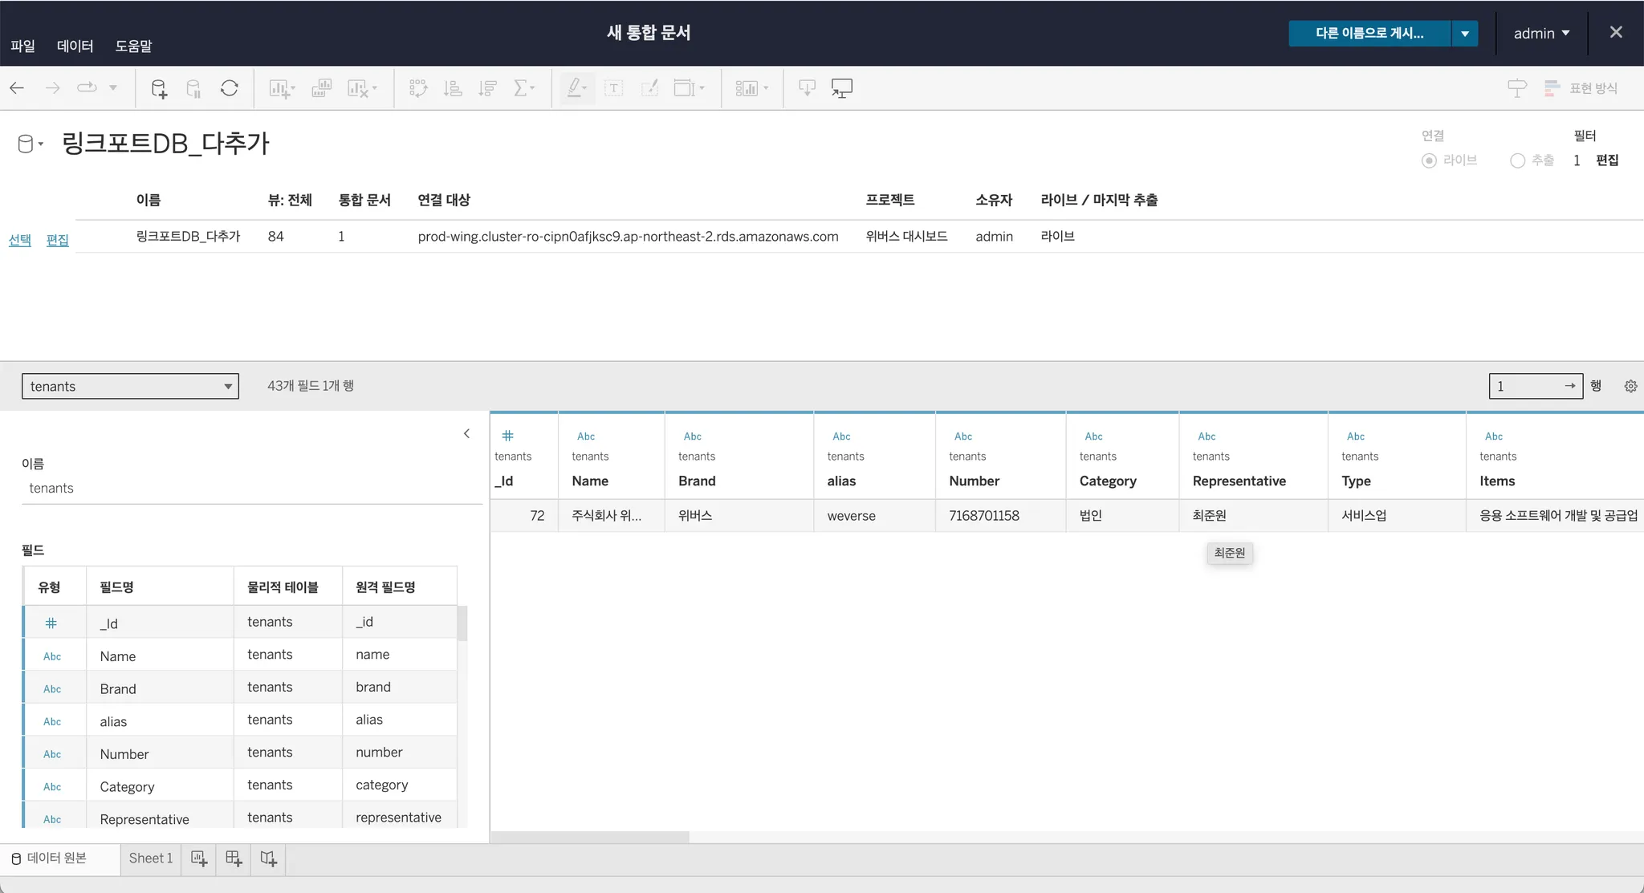Click the undo back arrow

click(x=17, y=88)
